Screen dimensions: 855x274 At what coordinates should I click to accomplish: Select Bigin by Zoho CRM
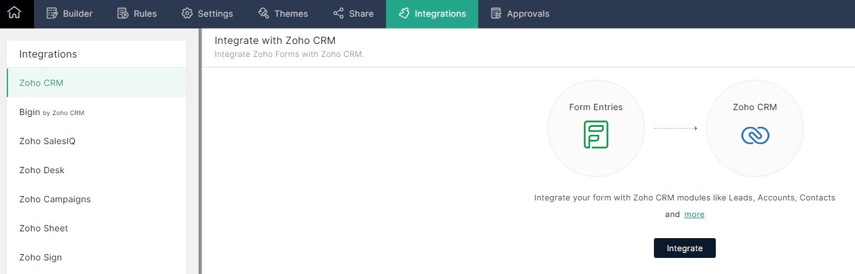pyautogui.click(x=97, y=112)
